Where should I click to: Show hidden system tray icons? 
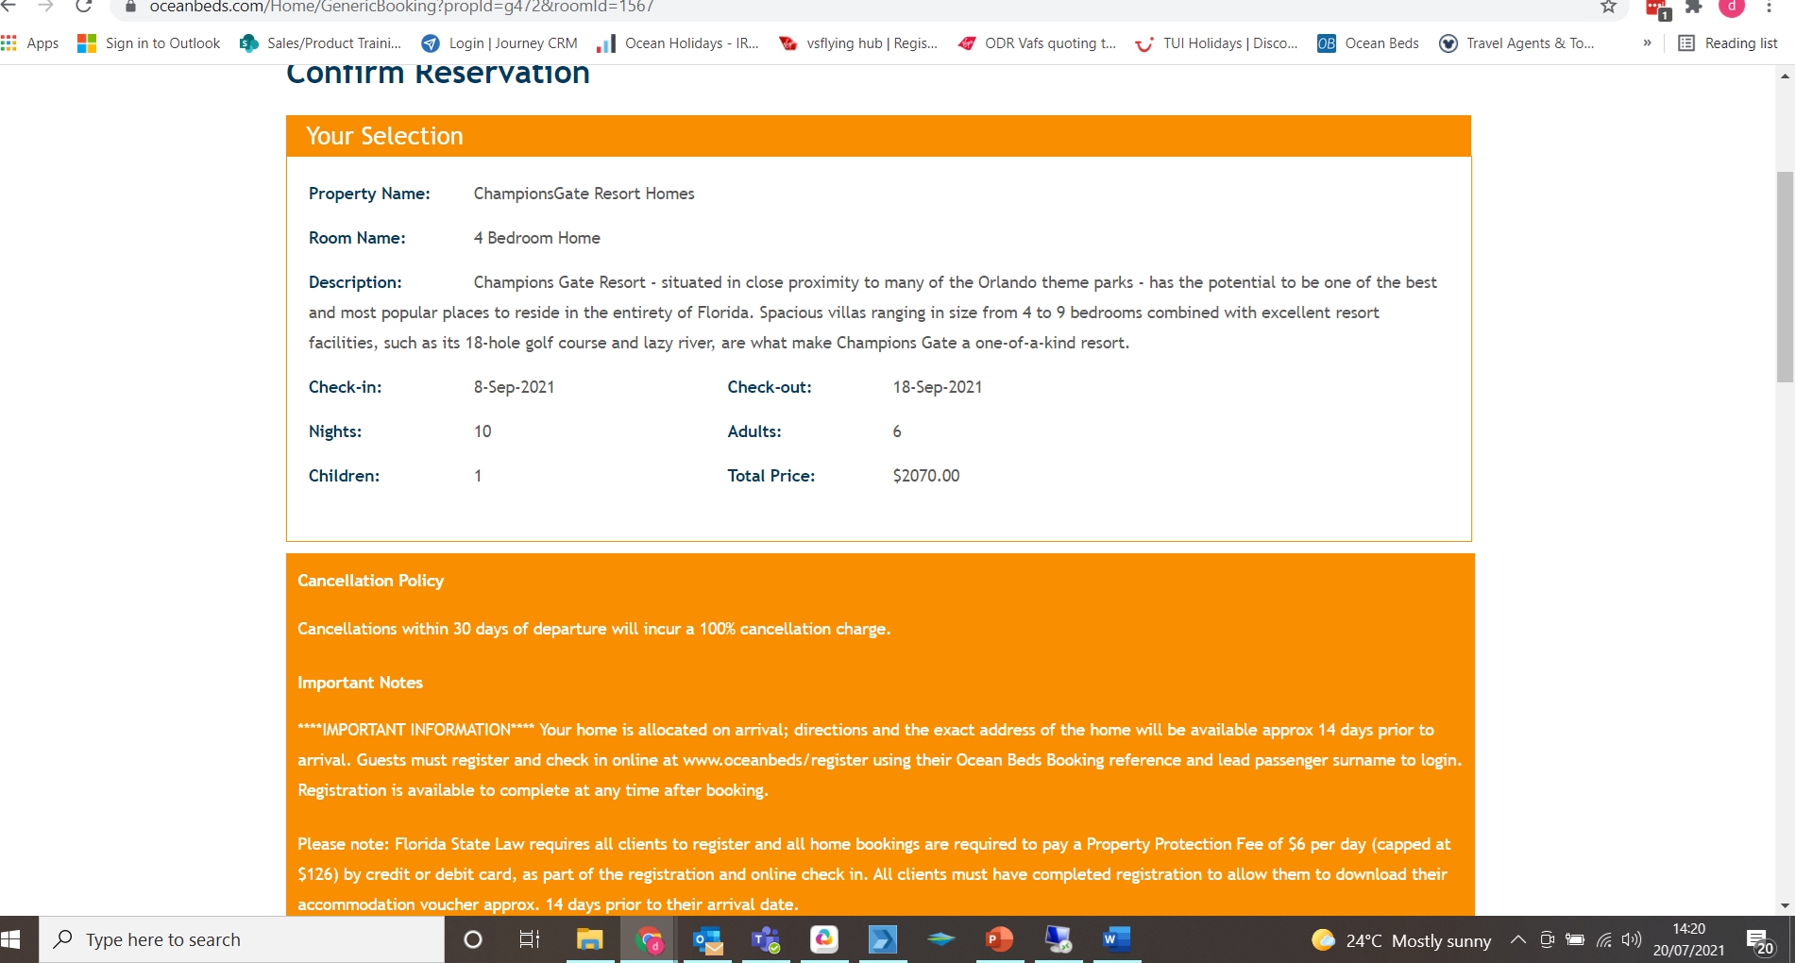point(1518,939)
